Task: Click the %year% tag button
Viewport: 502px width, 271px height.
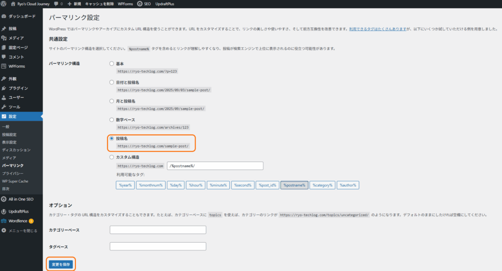Action: click(125, 185)
